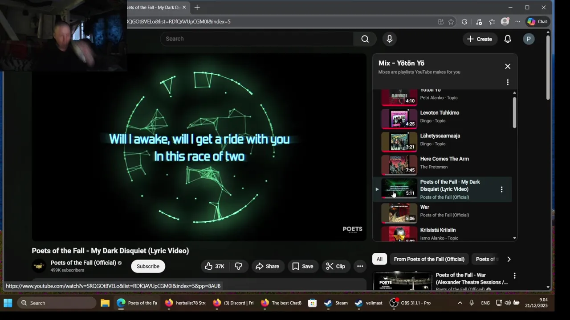
Task: Open Edge media control music icon
Action: tap(479, 21)
